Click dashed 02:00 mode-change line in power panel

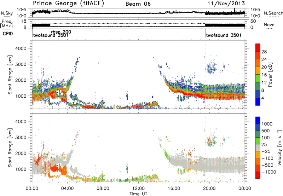point(50,75)
